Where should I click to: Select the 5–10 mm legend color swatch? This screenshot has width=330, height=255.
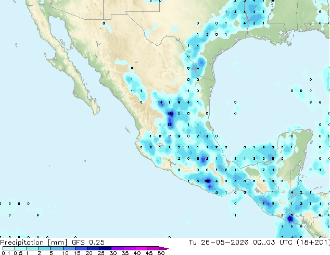pyautogui.click(x=57, y=248)
